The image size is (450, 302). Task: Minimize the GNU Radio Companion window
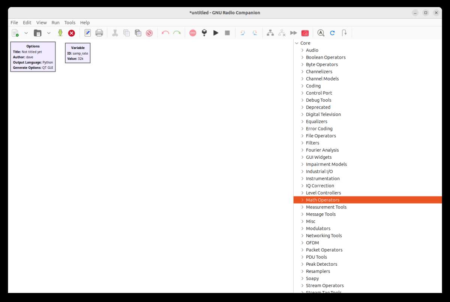(x=415, y=13)
